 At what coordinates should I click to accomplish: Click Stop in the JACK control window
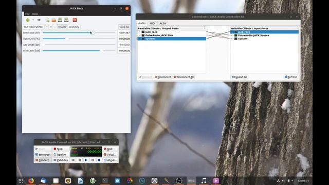(x=61, y=149)
